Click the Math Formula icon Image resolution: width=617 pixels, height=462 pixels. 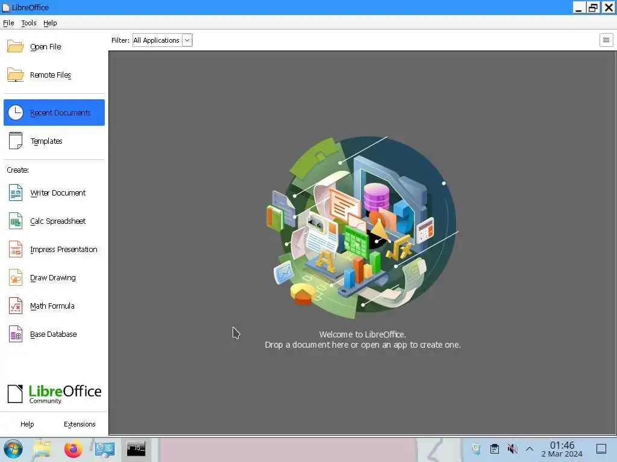[x=16, y=306]
